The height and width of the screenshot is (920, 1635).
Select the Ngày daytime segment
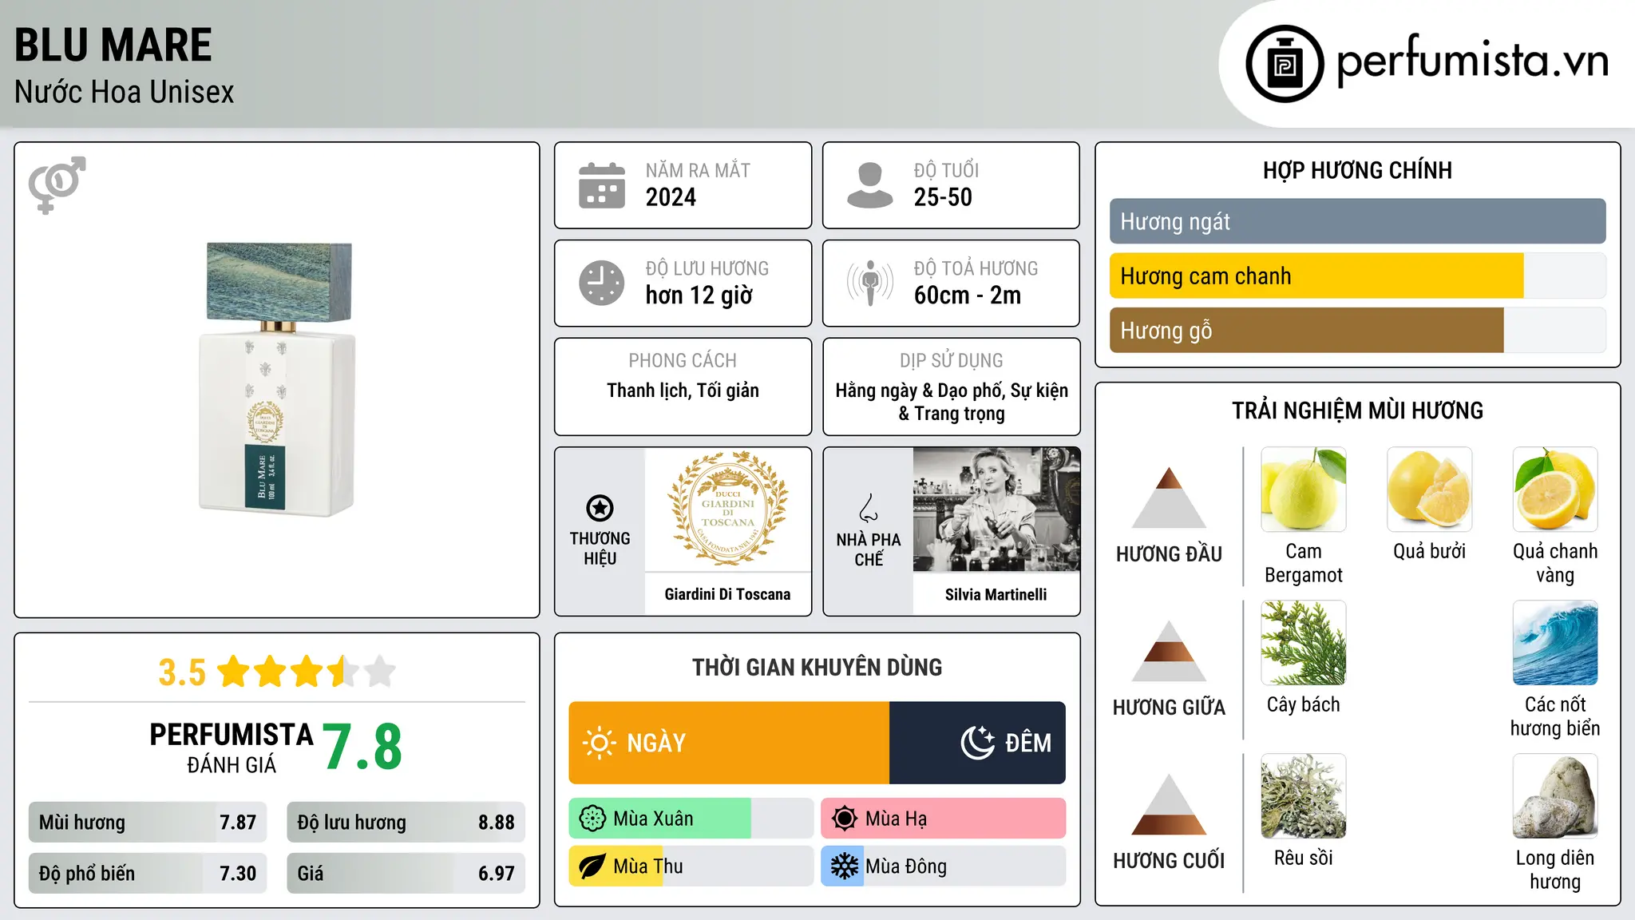click(729, 743)
